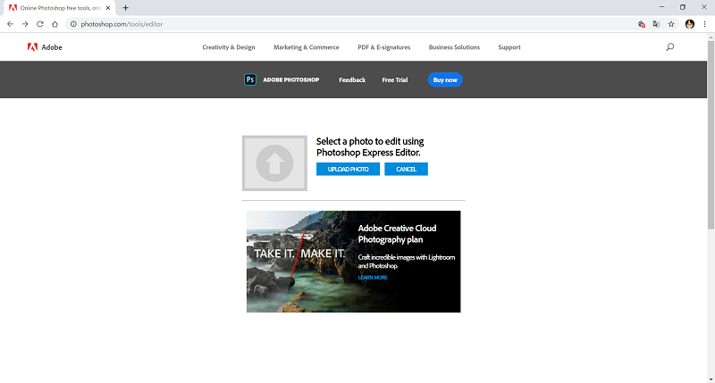Click the Photoshop Ps app icon
The height and width of the screenshot is (383, 715).
click(x=250, y=79)
